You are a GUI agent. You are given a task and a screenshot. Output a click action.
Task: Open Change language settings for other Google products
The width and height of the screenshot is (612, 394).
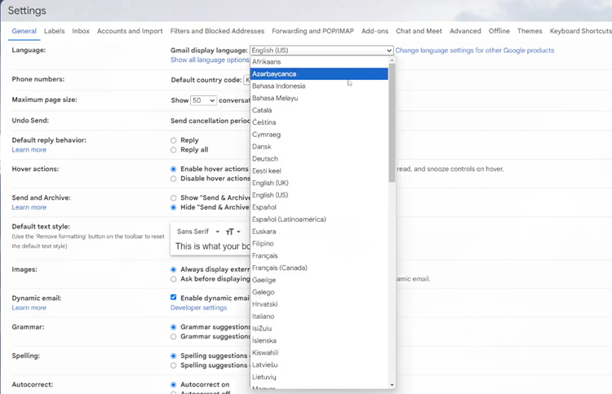click(475, 51)
